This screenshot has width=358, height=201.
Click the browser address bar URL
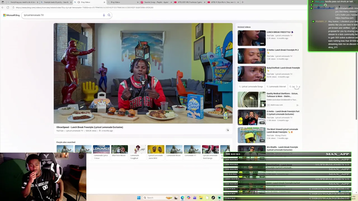84,8
